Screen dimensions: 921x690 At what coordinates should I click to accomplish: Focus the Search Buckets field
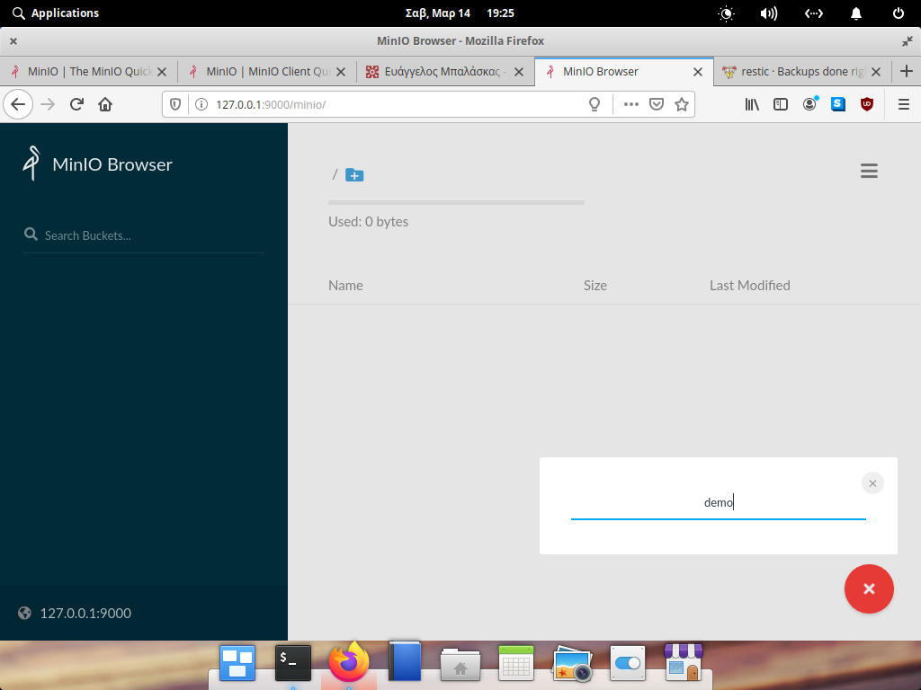(144, 235)
